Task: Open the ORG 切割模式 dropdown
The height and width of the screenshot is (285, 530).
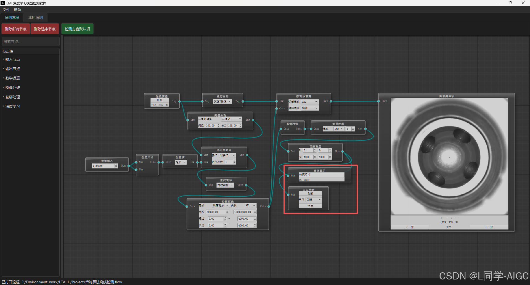Action: click(310, 102)
